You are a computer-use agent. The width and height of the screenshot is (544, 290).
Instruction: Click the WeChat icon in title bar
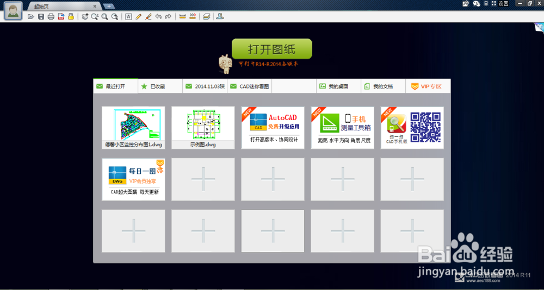(x=477, y=3)
